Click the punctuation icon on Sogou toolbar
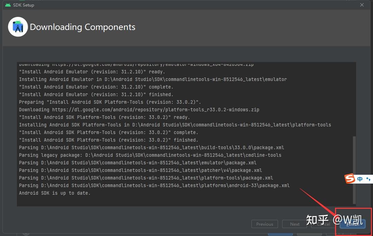373x236 pixels. click(368, 178)
